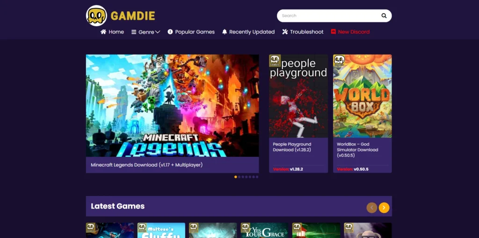Viewport: 479px width, 238px height.
Task: Click the previous arrow in Latest Games
Action: 372,208
